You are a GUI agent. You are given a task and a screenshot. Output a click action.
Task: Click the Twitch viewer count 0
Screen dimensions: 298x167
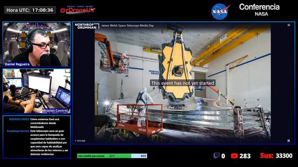pos(223,156)
